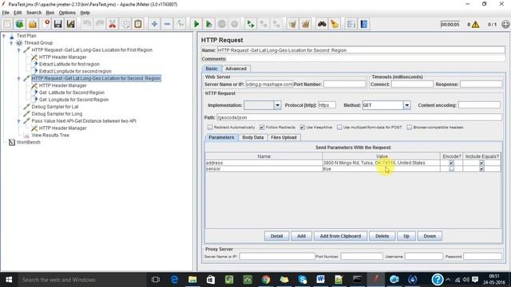Open the File menu

point(6,13)
